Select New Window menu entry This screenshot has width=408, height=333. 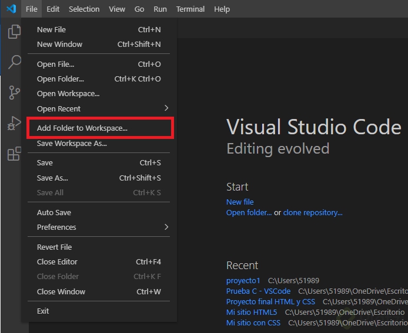click(x=59, y=44)
